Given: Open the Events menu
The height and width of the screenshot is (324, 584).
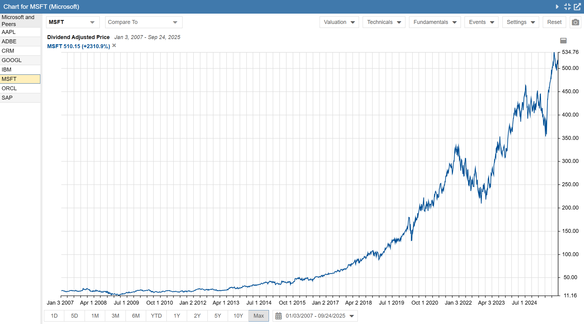Looking at the screenshot, I should click(x=481, y=22).
